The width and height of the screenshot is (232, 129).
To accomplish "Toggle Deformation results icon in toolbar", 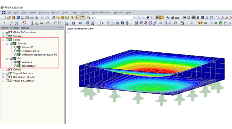I will click(x=201, y=23).
